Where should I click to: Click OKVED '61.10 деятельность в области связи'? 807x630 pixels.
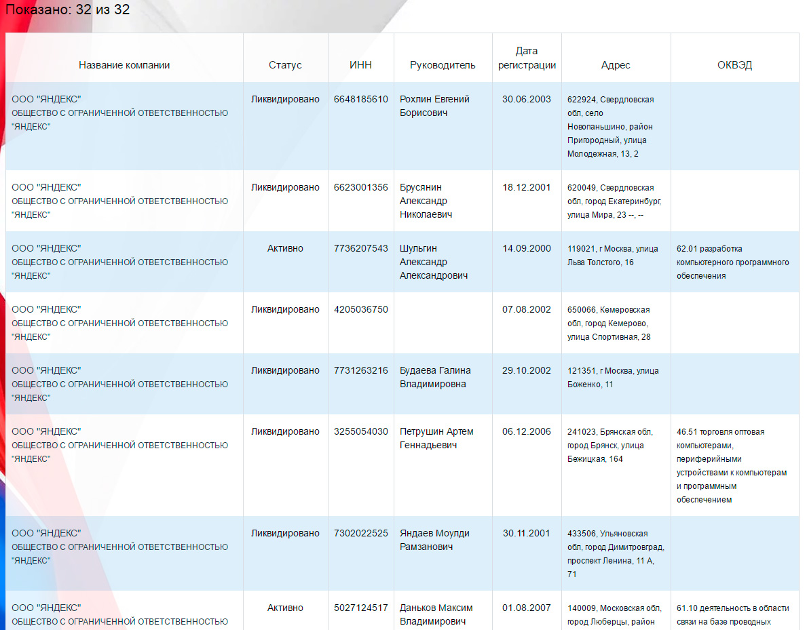click(733, 615)
